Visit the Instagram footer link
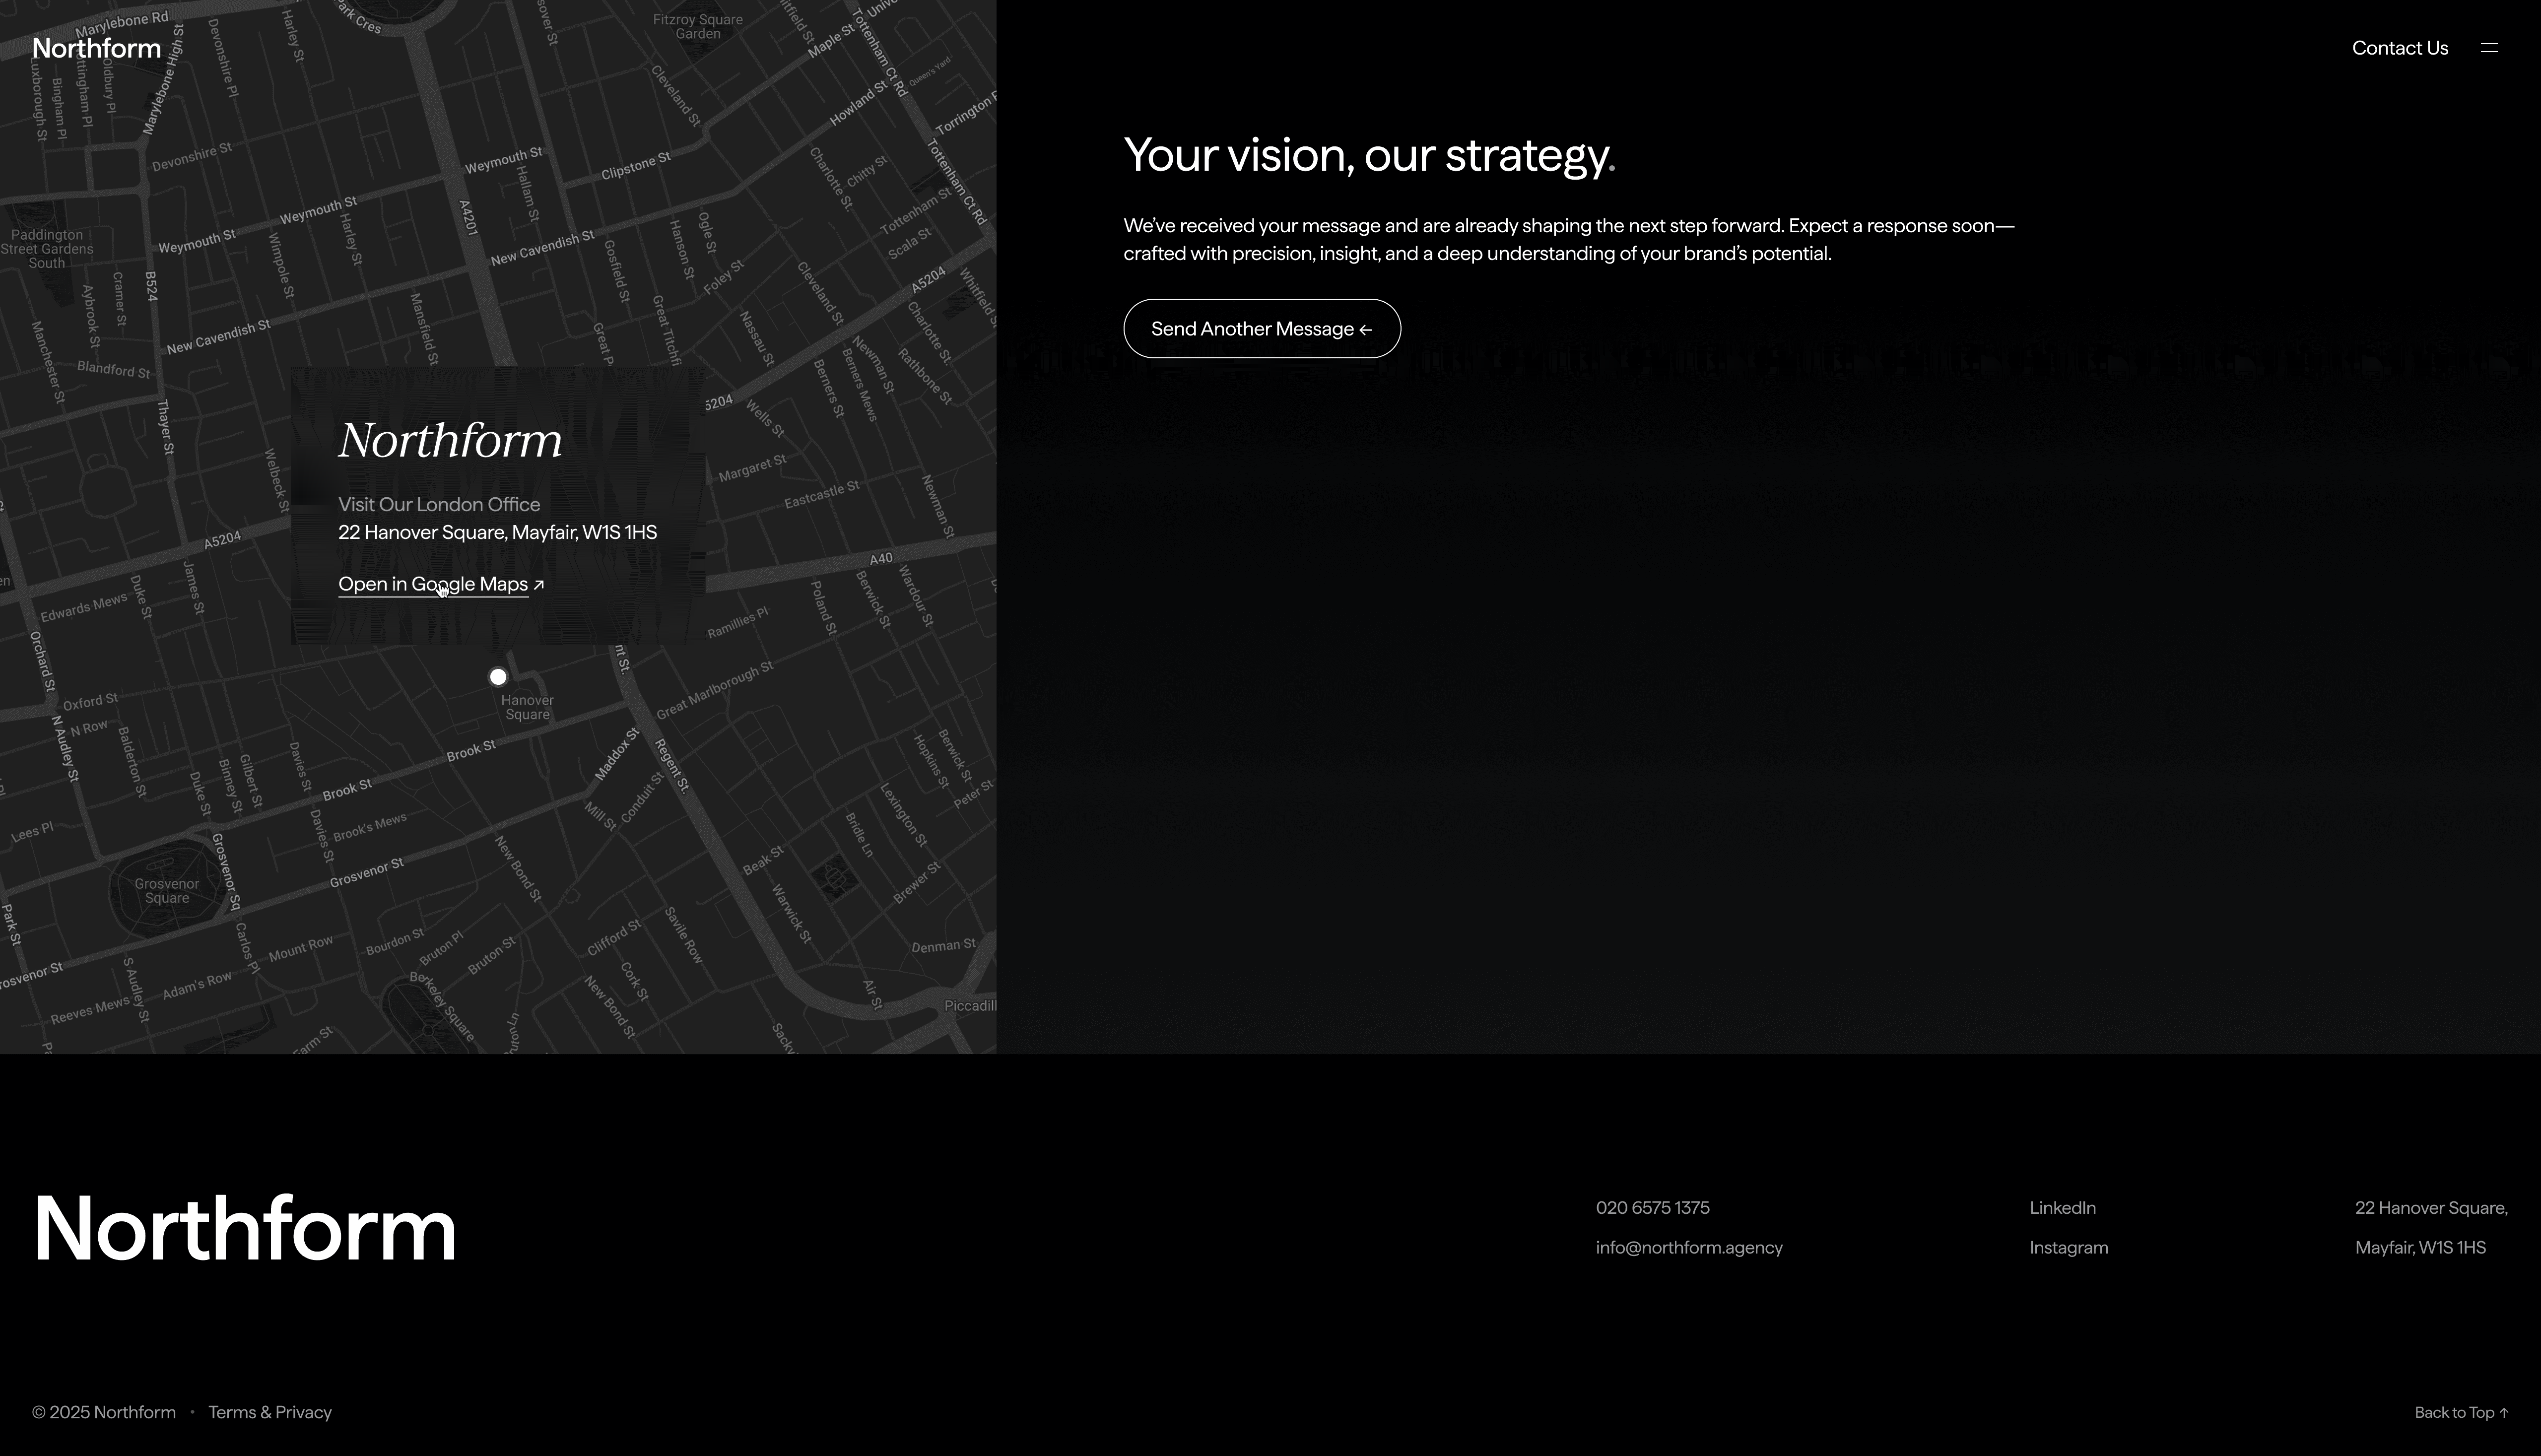This screenshot has height=1456, width=2541. [2068, 1248]
